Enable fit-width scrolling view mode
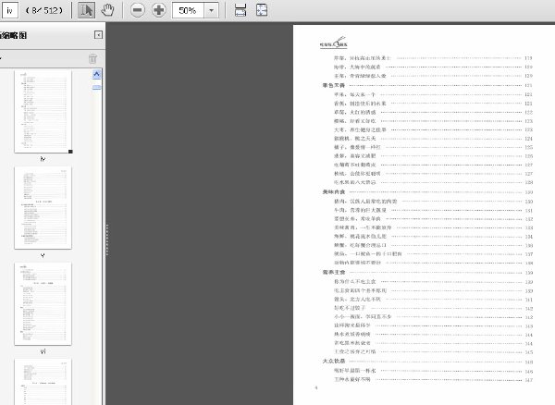The height and width of the screenshot is (405, 555). pyautogui.click(x=240, y=10)
